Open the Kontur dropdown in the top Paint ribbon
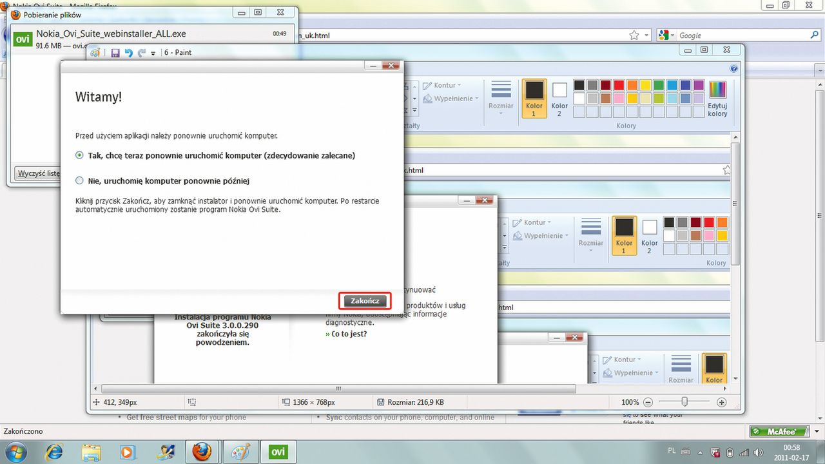Image resolution: width=825 pixels, height=464 pixels. click(x=442, y=85)
